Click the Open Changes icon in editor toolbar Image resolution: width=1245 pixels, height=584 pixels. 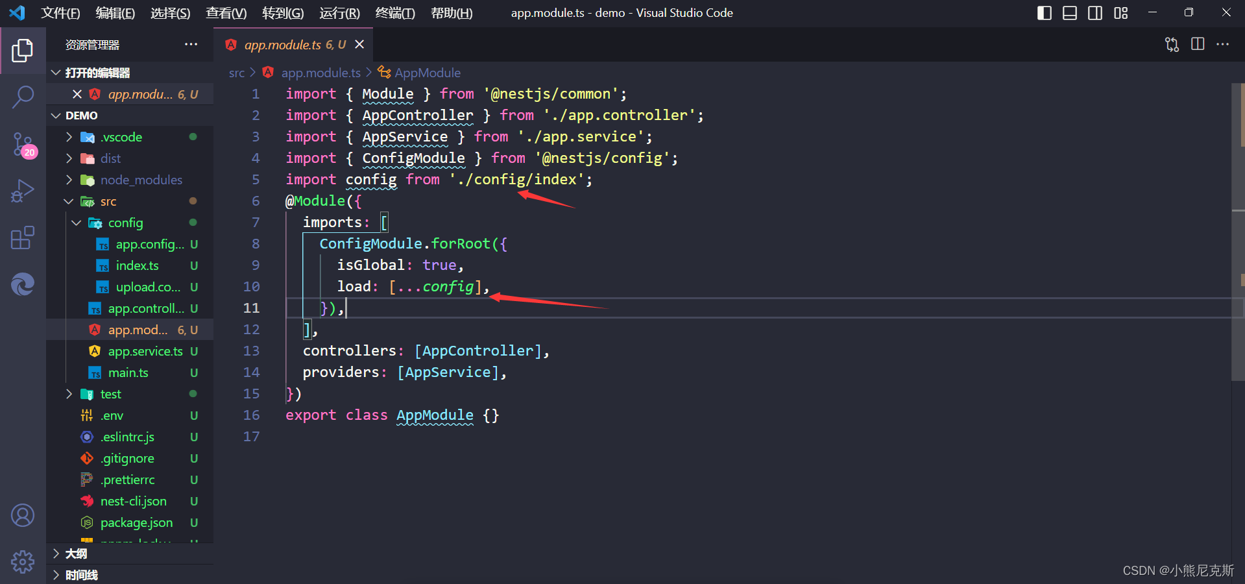(1172, 44)
